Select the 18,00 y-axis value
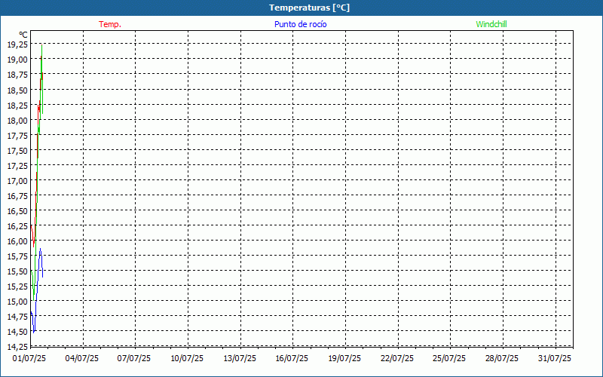 point(17,121)
